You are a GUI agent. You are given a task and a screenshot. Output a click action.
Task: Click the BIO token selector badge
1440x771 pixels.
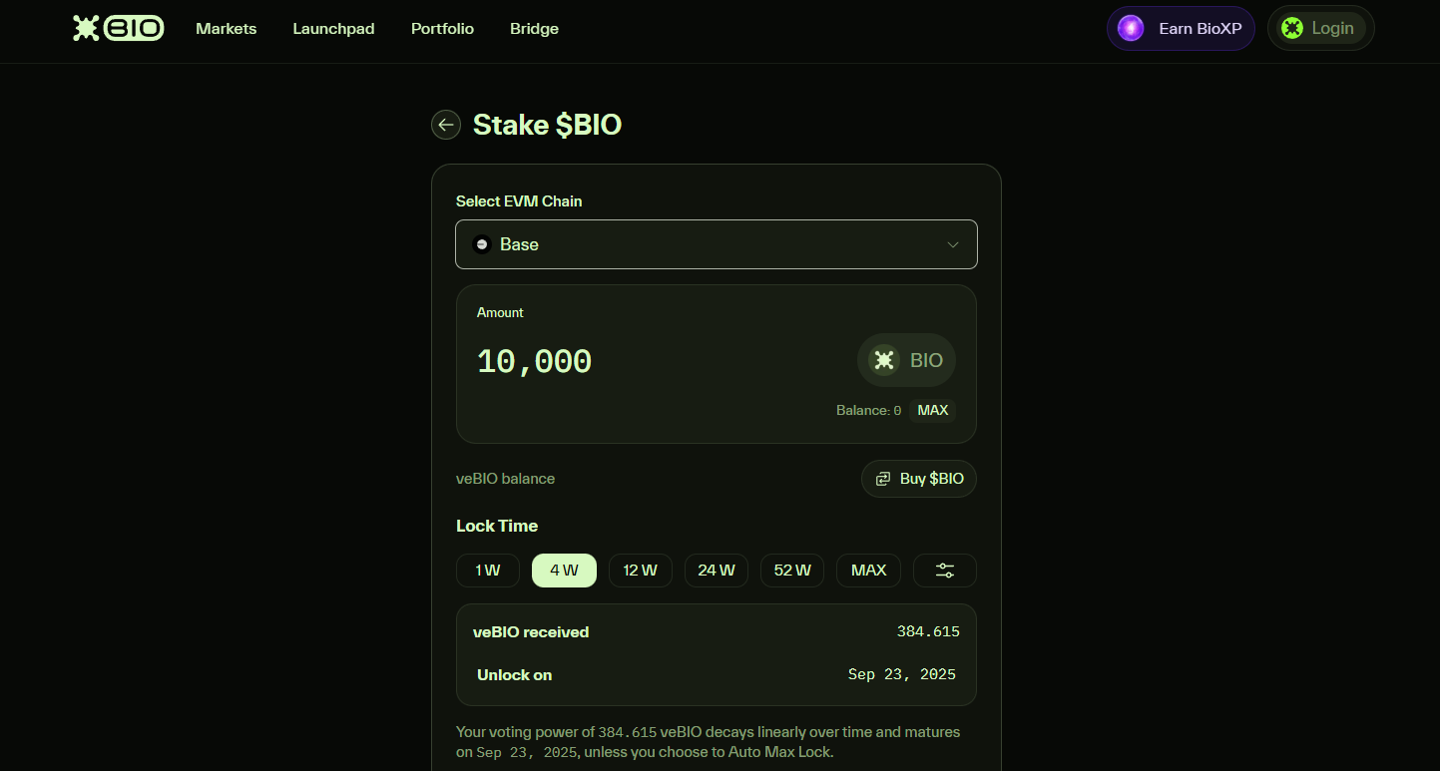coord(906,360)
